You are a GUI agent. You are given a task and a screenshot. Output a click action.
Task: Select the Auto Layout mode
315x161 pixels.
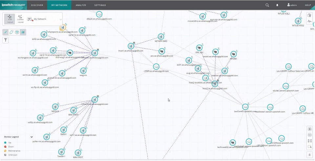[x=10, y=19]
